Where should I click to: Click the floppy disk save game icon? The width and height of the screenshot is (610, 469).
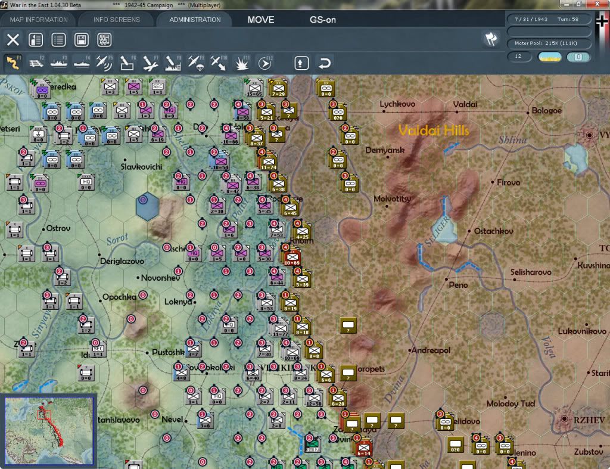pyautogui.click(x=81, y=40)
